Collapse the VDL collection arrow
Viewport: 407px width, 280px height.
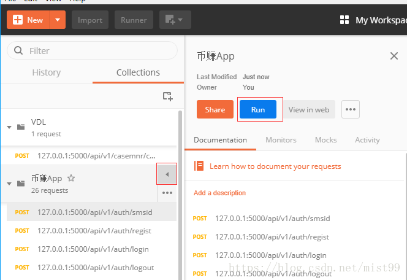[9, 127]
